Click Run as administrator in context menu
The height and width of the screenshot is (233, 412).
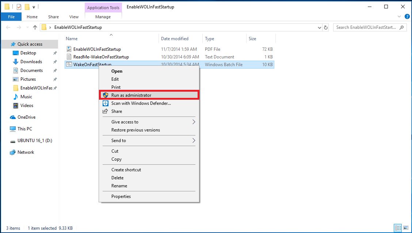(x=131, y=95)
